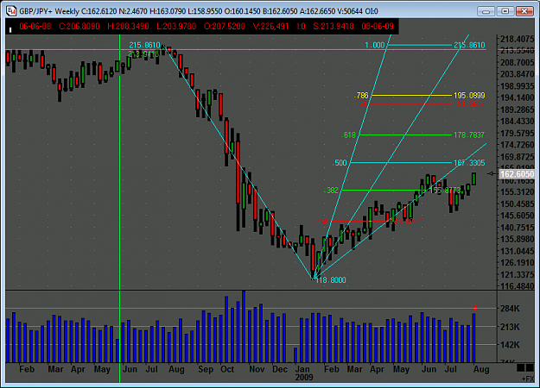Click the 178.7837 retracement price value
Screen dimensions: 540x388
(469, 135)
